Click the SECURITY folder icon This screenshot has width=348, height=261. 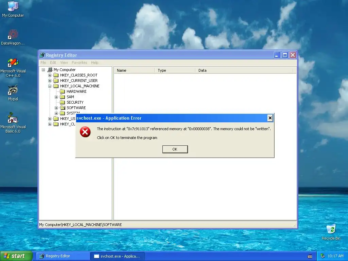[63, 102]
